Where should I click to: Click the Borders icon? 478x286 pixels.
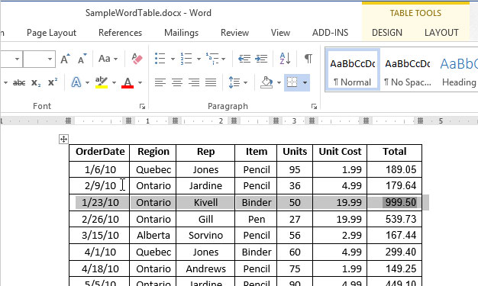[x=292, y=82]
